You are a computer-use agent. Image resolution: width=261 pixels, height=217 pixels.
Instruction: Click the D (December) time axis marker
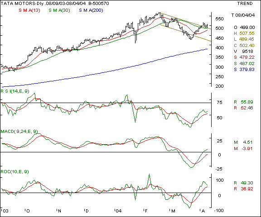click(87, 211)
